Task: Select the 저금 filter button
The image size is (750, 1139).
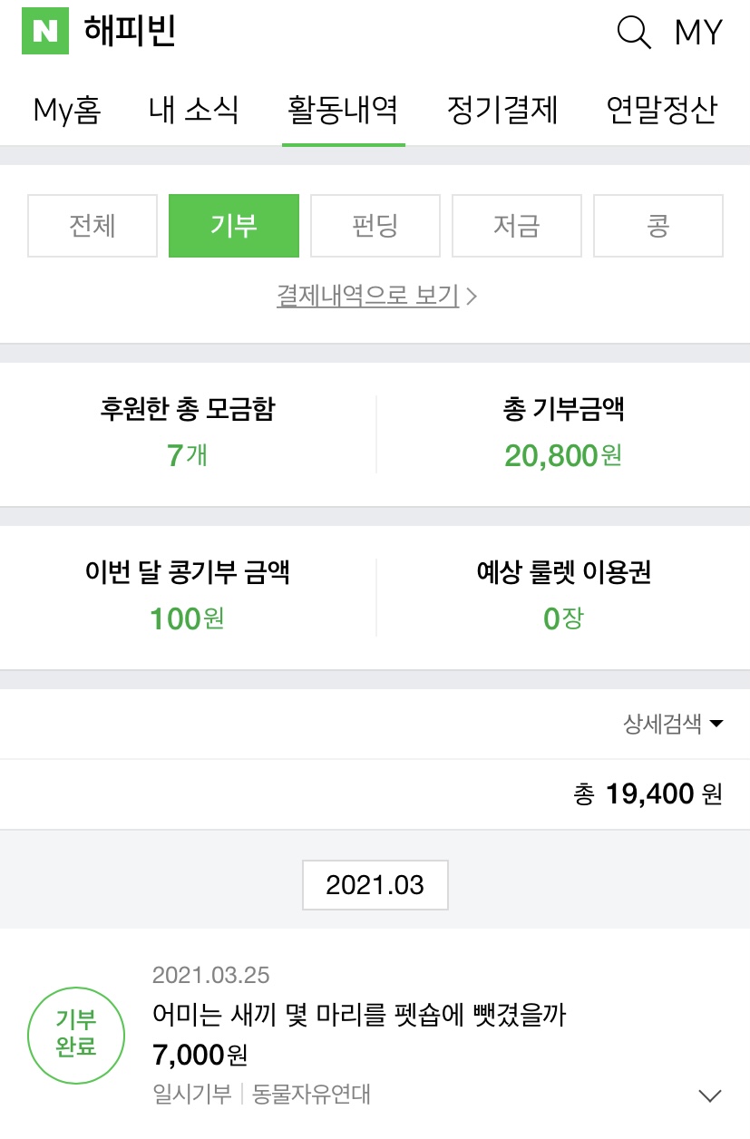Action: 517,226
